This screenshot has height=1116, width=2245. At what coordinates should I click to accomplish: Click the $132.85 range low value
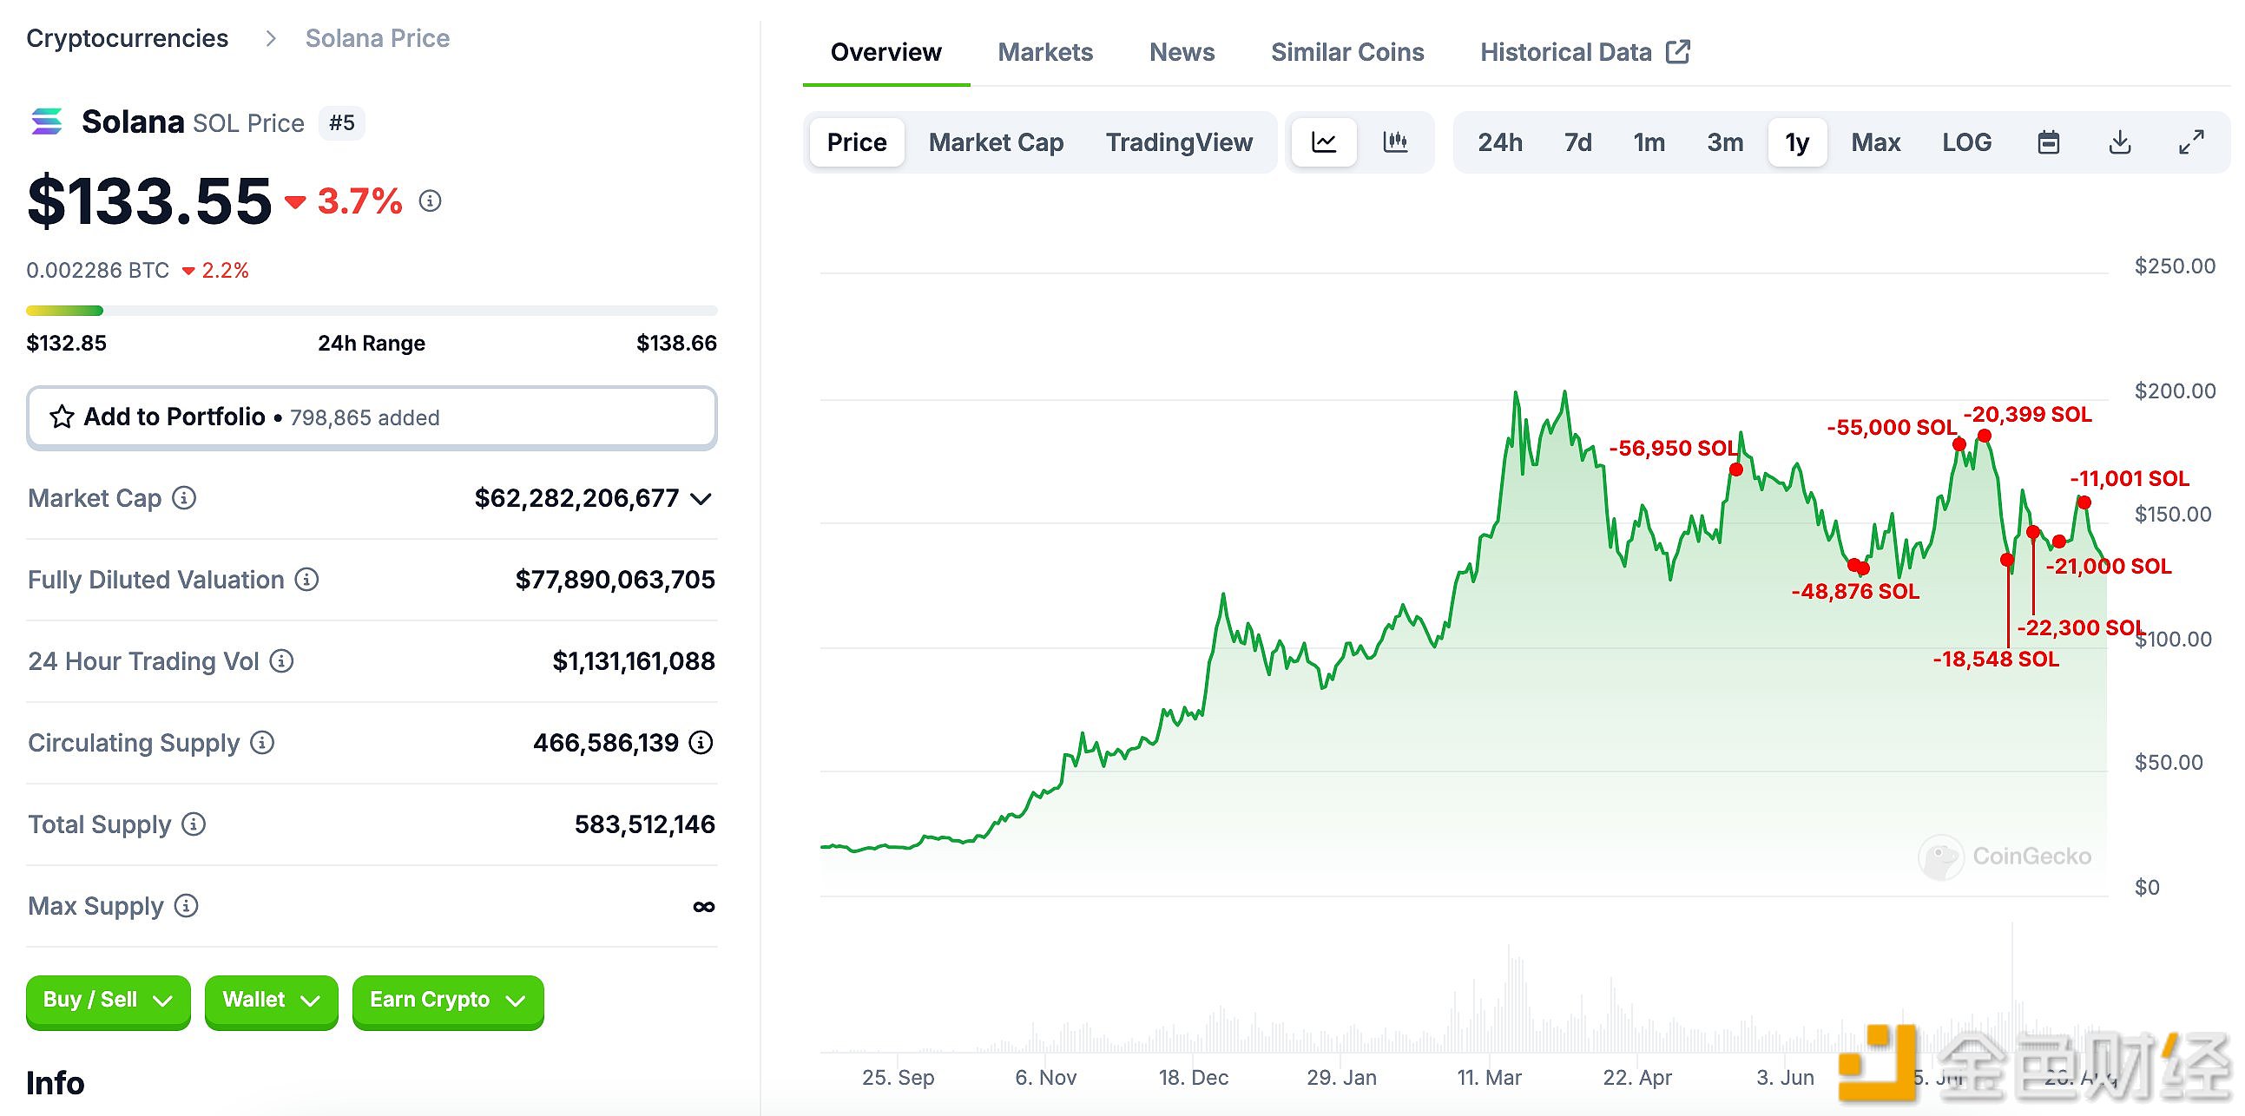click(x=66, y=344)
